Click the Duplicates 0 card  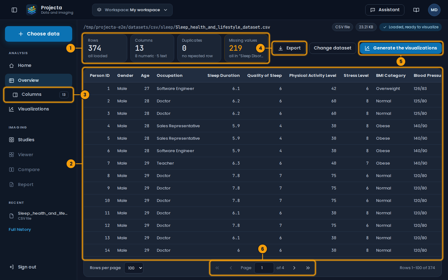pos(199,48)
